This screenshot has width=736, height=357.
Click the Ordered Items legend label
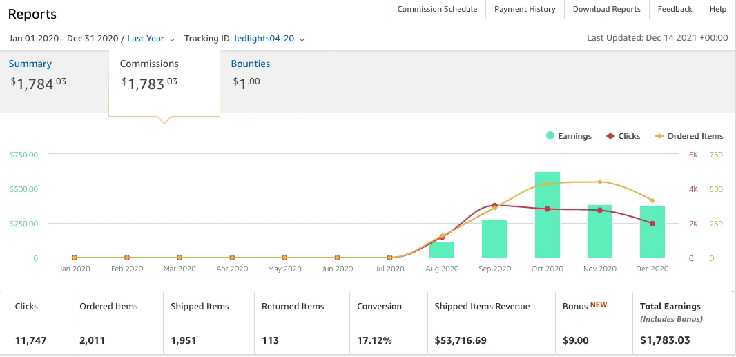[x=695, y=136]
